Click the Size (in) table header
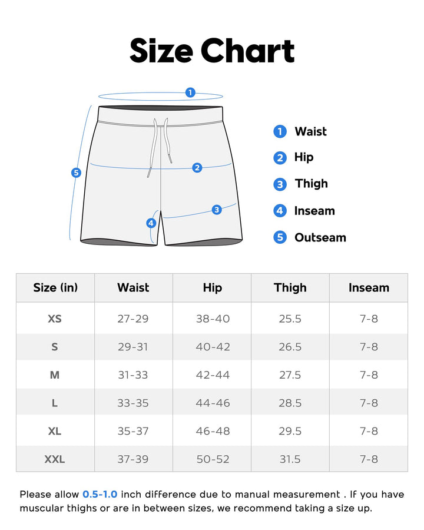 tap(55, 288)
